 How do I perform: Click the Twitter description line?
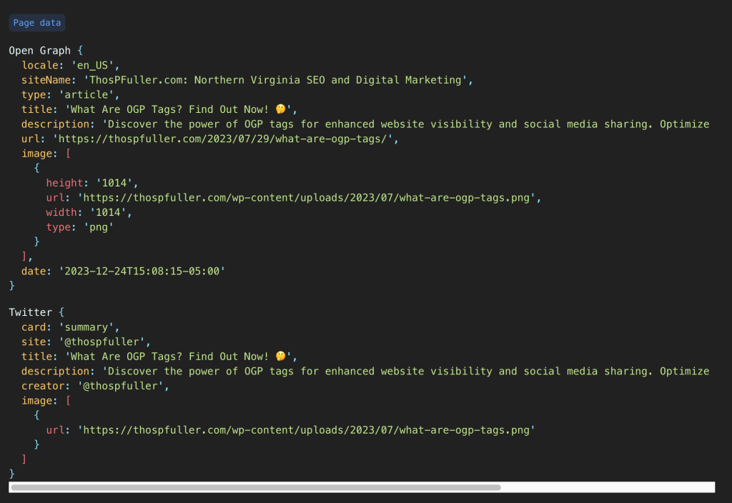coord(365,372)
